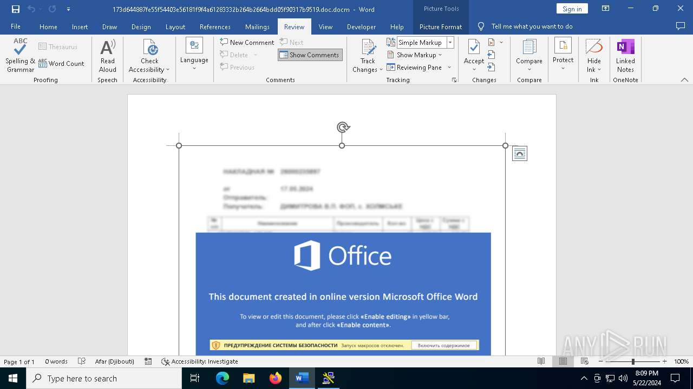Open Layout Options beside the picture

520,154
